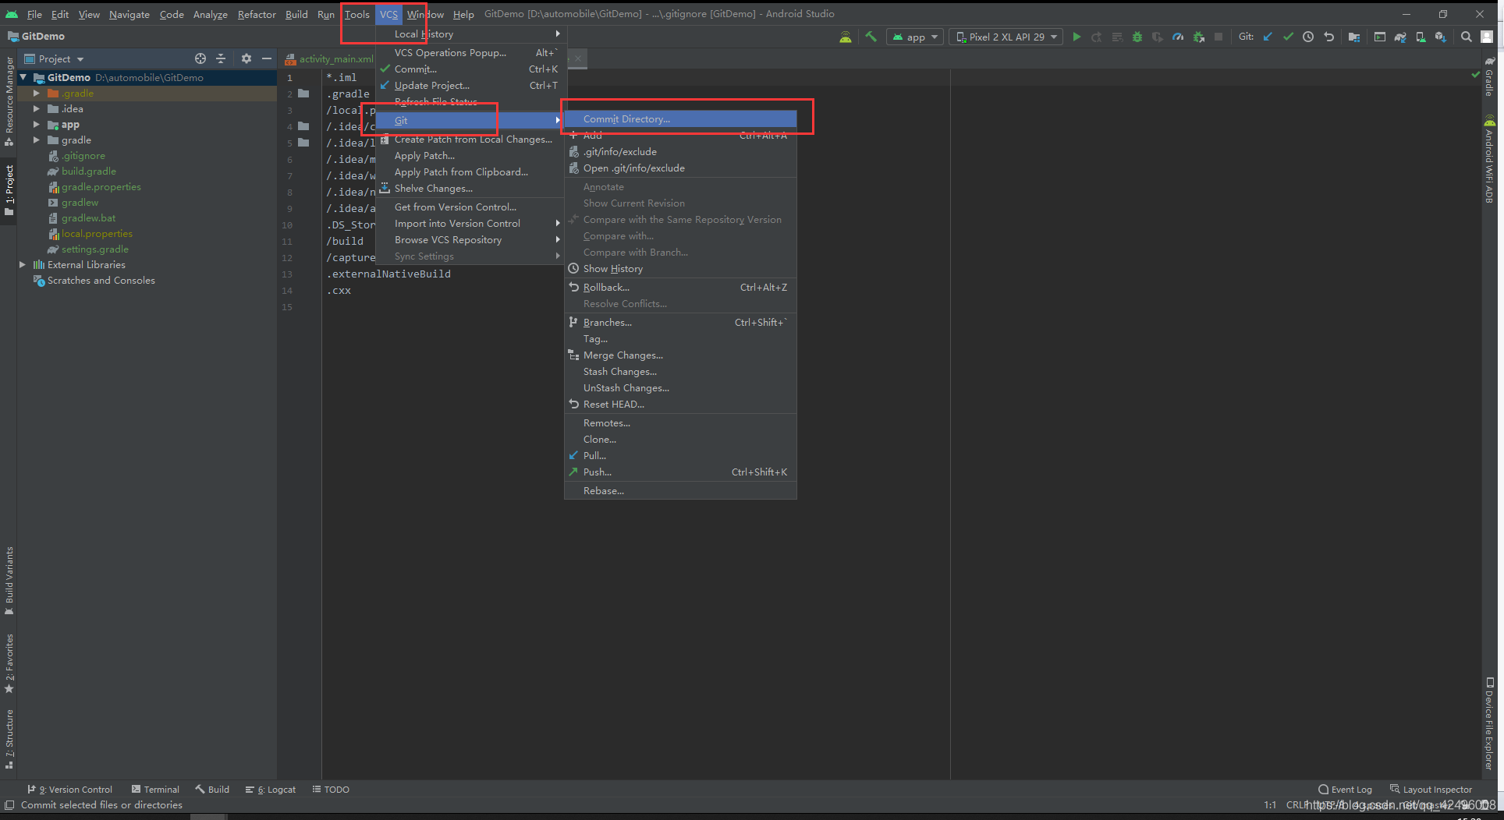Select the .gitignore file in tree
Image resolution: width=1504 pixels, height=820 pixels.
[x=76, y=155]
